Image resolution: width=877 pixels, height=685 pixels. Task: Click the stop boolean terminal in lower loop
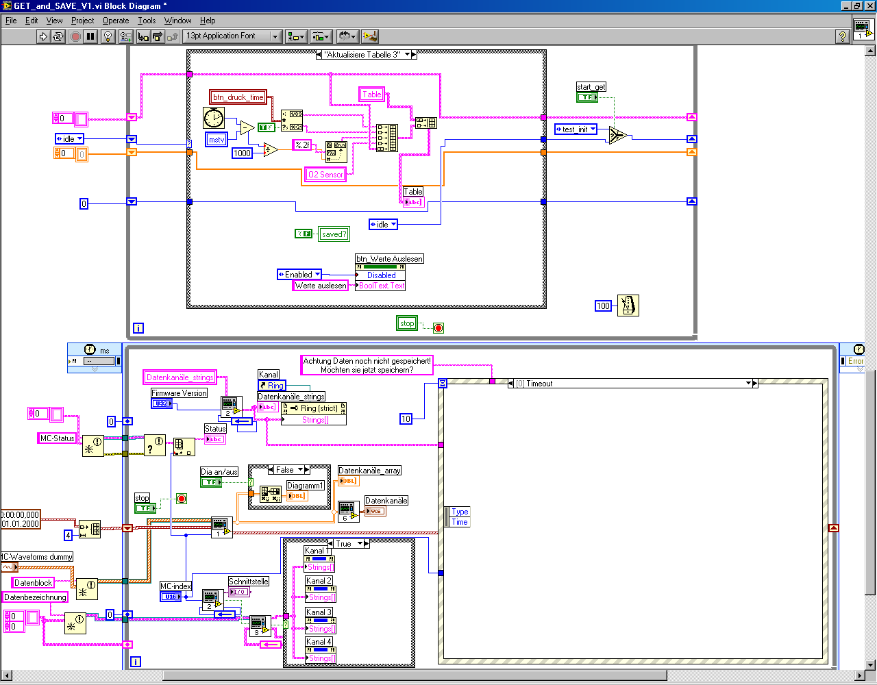(145, 508)
